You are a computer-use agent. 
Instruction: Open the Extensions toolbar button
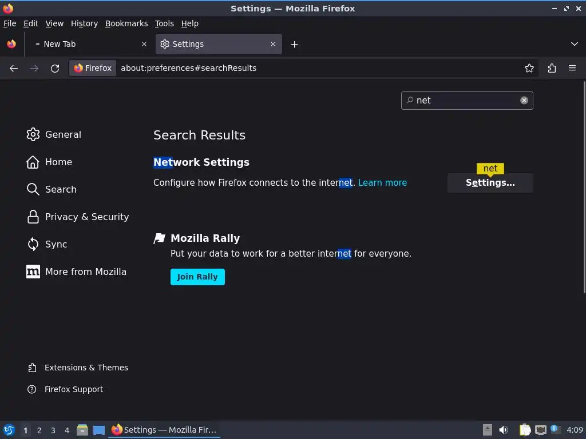tap(552, 69)
